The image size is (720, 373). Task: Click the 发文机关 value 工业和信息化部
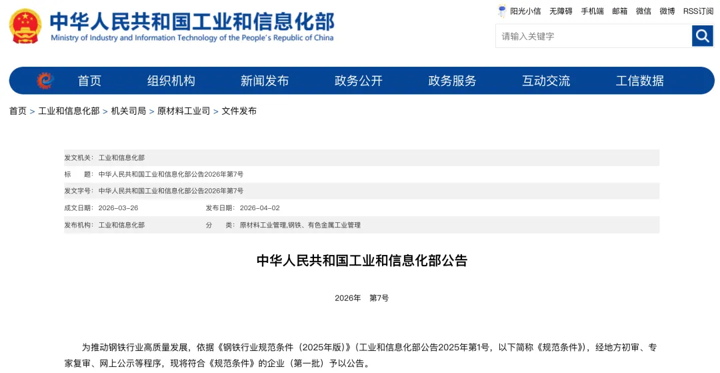point(122,157)
